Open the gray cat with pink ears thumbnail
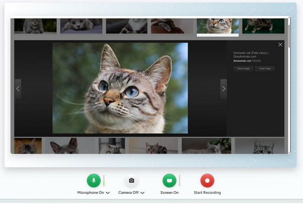 click(x=70, y=146)
